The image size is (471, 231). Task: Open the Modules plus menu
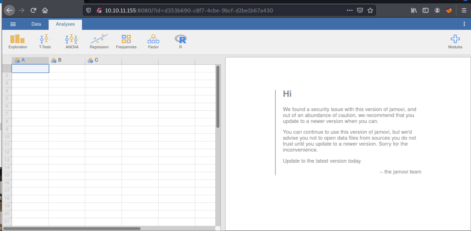tap(455, 42)
